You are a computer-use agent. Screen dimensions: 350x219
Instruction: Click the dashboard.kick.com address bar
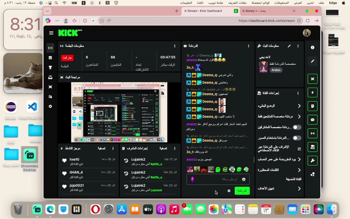(x=201, y=21)
